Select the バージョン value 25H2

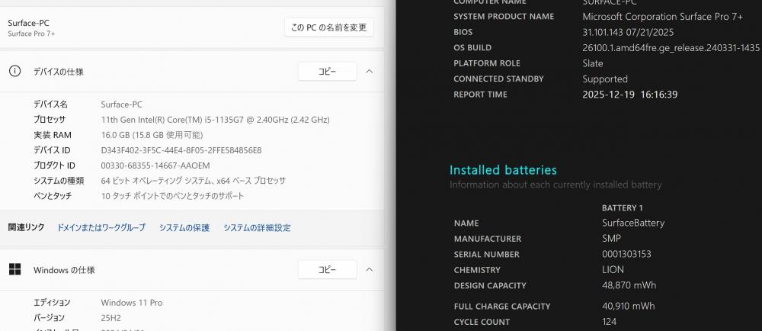pos(110,318)
